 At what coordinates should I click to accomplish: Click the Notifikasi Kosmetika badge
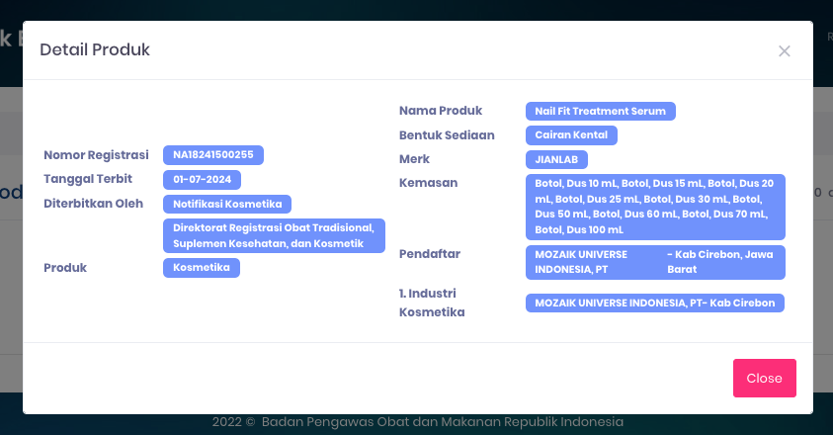point(227,205)
